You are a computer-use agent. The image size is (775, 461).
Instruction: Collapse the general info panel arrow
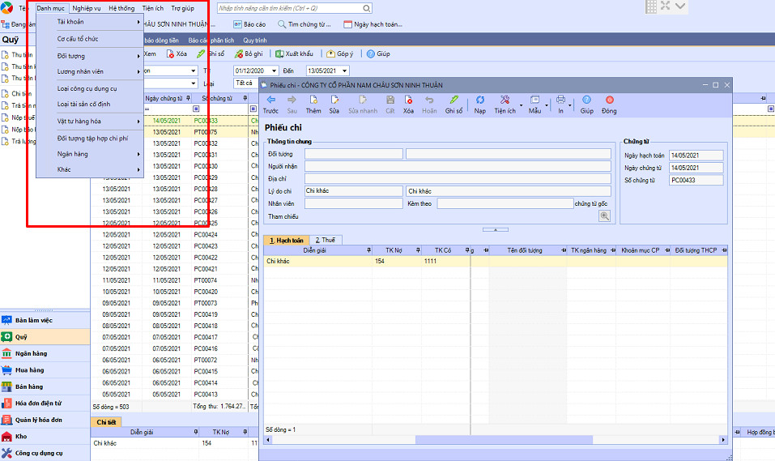(495, 229)
